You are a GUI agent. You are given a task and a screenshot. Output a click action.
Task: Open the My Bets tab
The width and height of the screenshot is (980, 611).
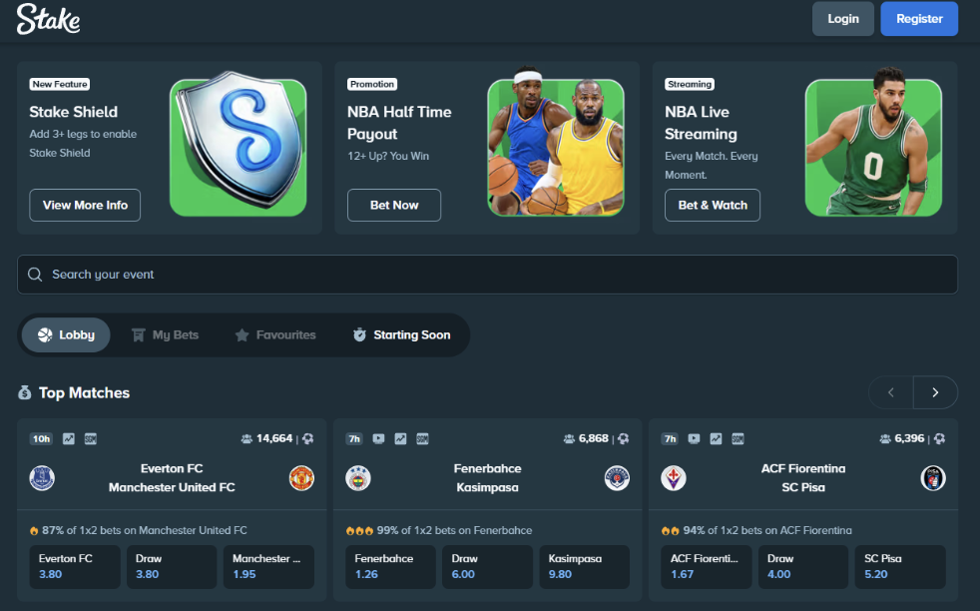[x=165, y=335]
